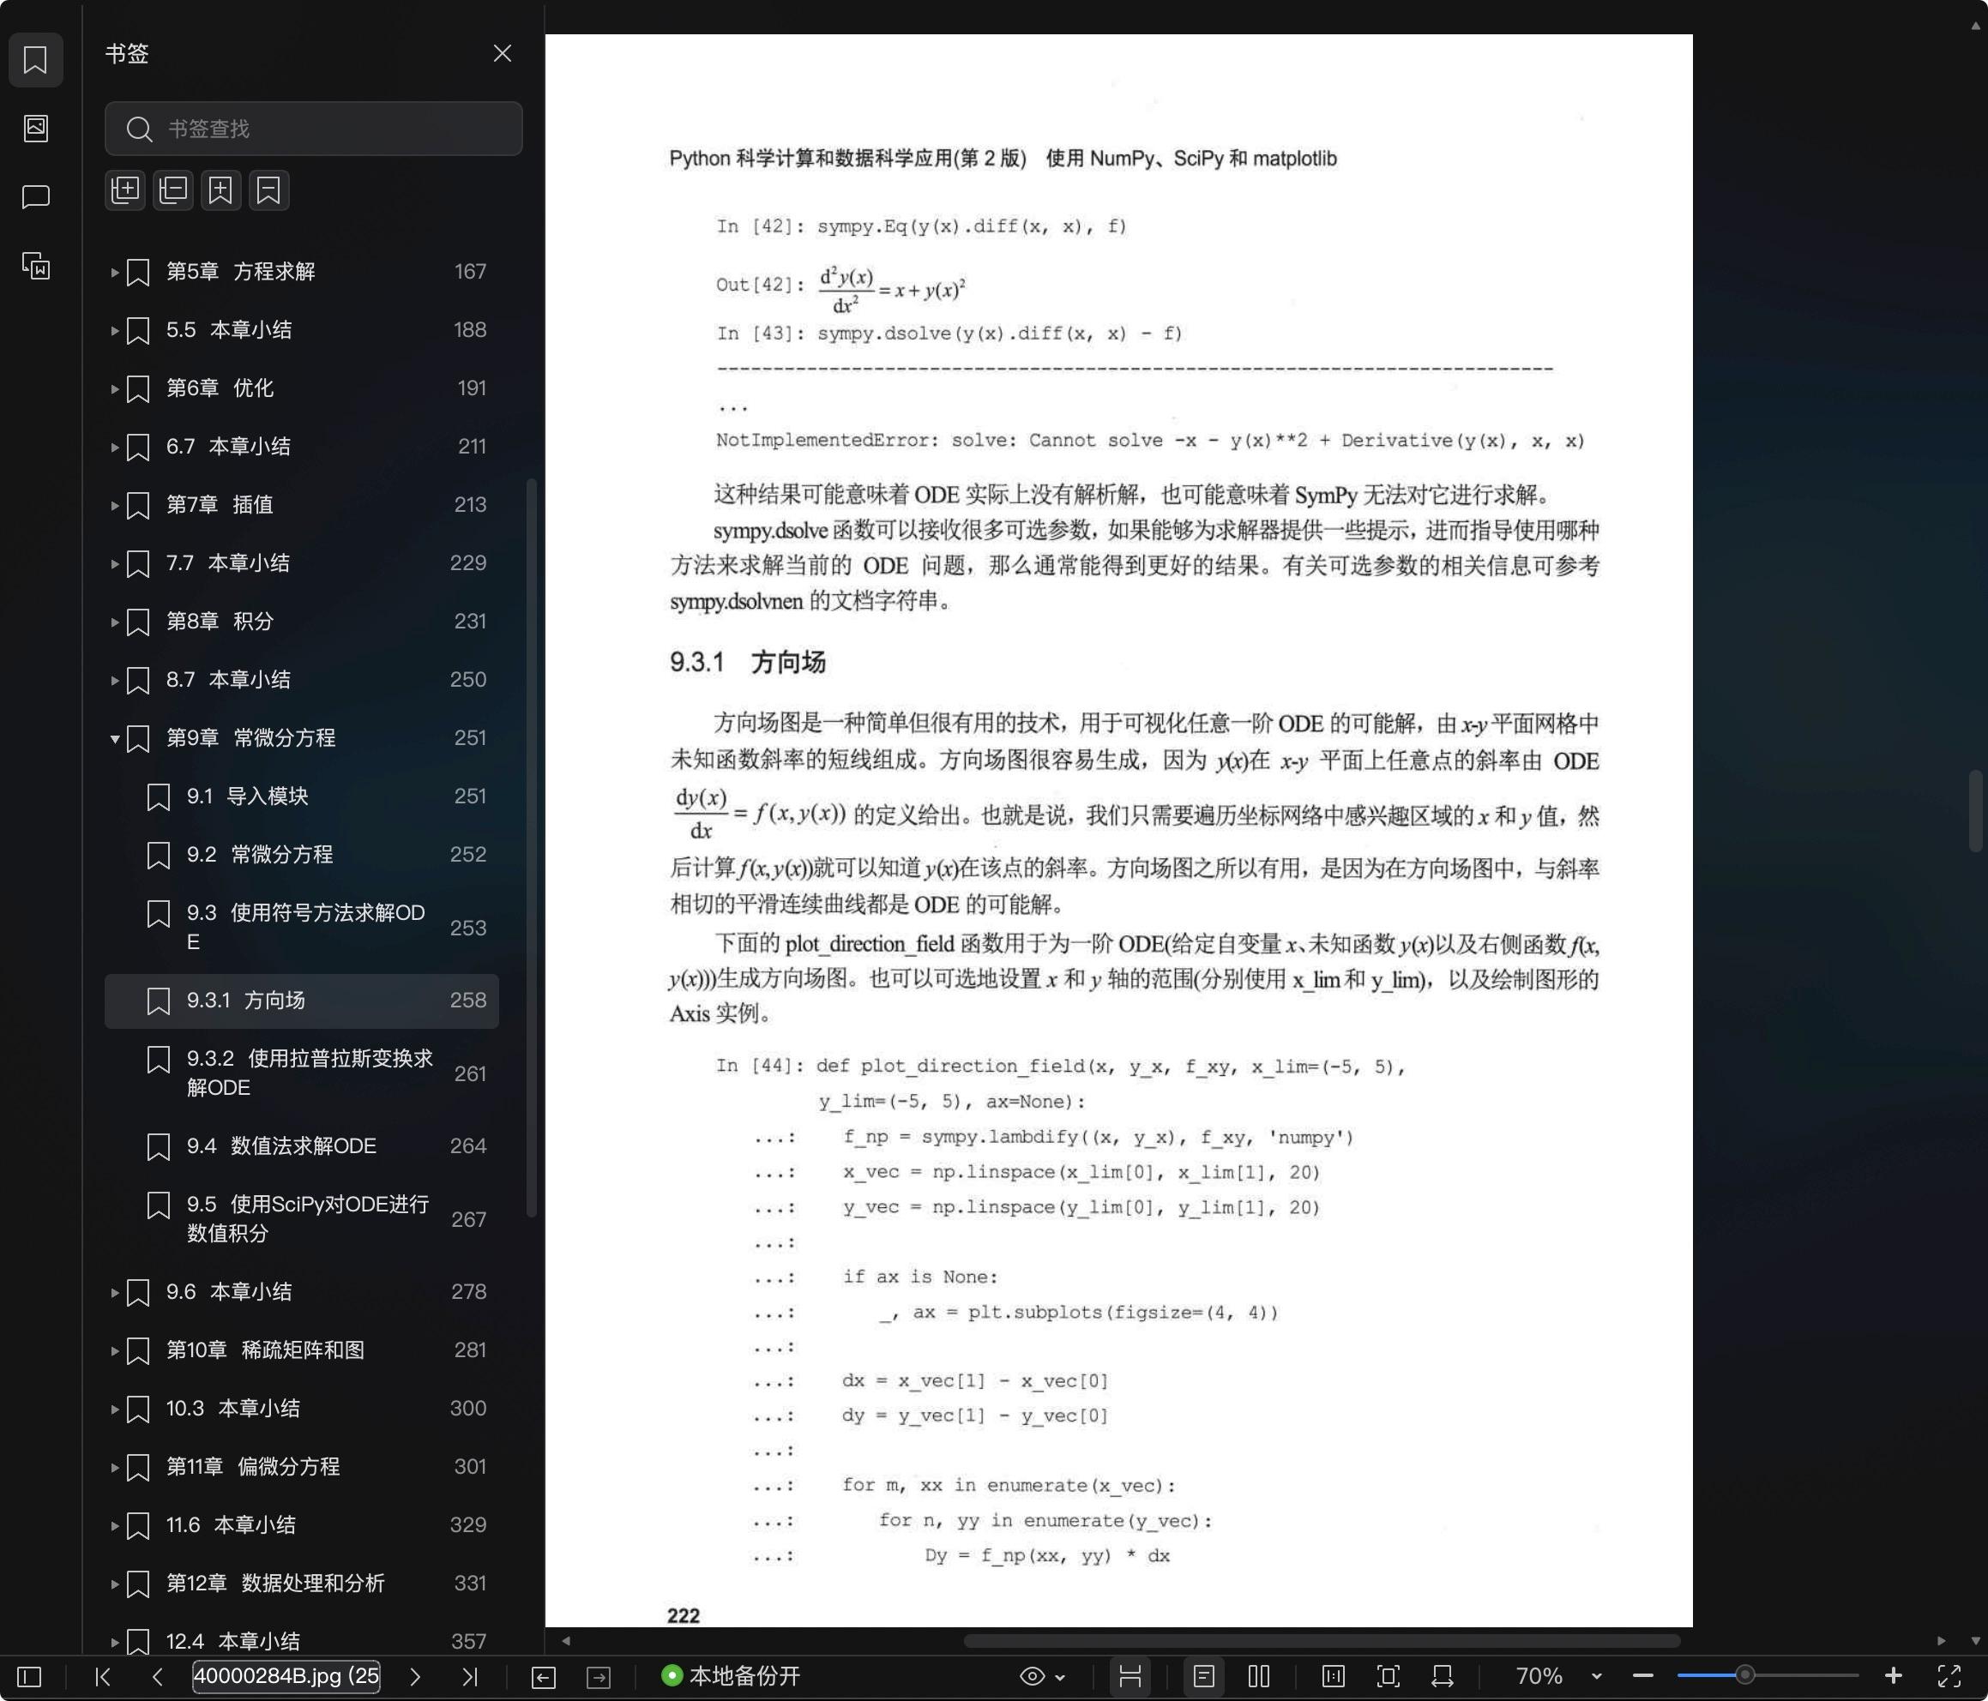Click the document vertical scrollbar thumb

click(1974, 811)
